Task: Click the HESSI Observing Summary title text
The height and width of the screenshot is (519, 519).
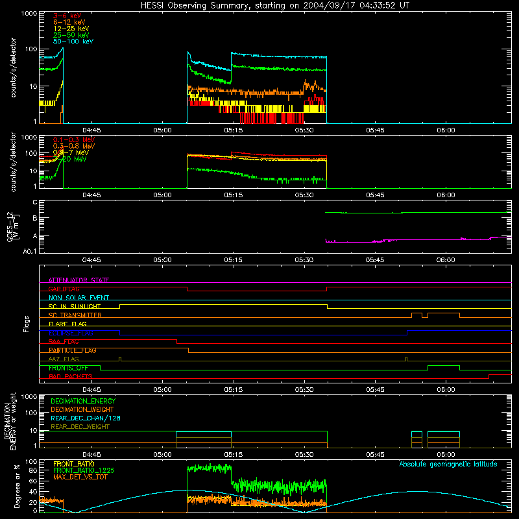Action: [275, 6]
